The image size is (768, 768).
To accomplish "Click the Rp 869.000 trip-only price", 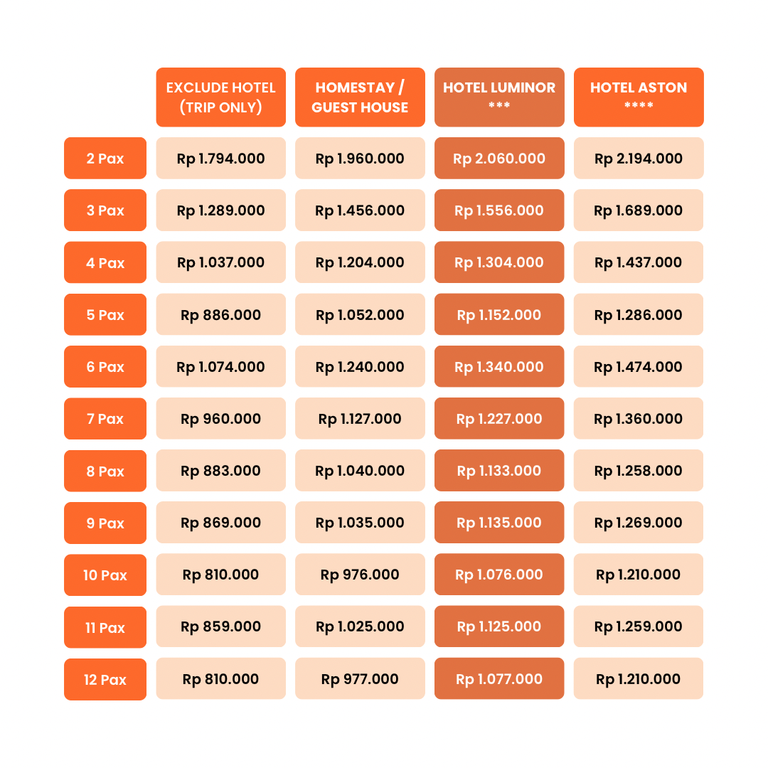I will point(221,523).
